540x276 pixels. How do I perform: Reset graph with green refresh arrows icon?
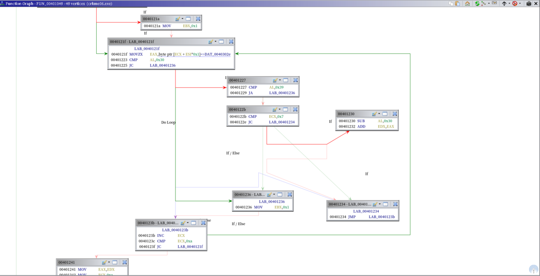[477, 3]
